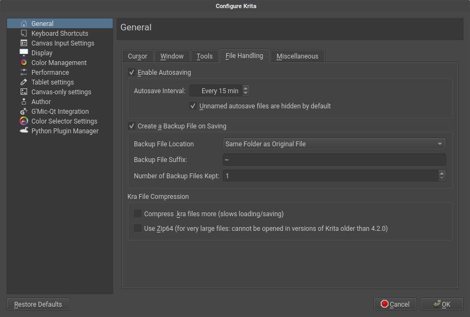This screenshot has height=317, width=470.
Task: Click the Display monitor icon
Action: coord(24,53)
